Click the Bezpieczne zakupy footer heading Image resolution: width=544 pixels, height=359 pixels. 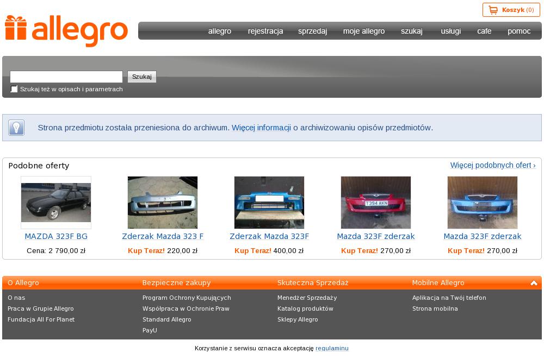point(176,283)
